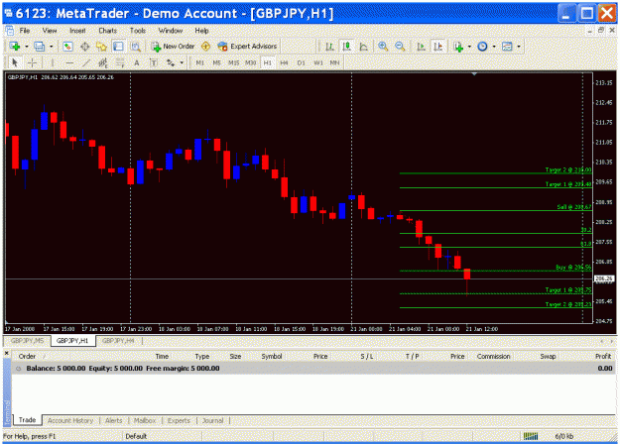Expand the Profiles dropdown arrow
620x444 pixels.
pos(51,47)
